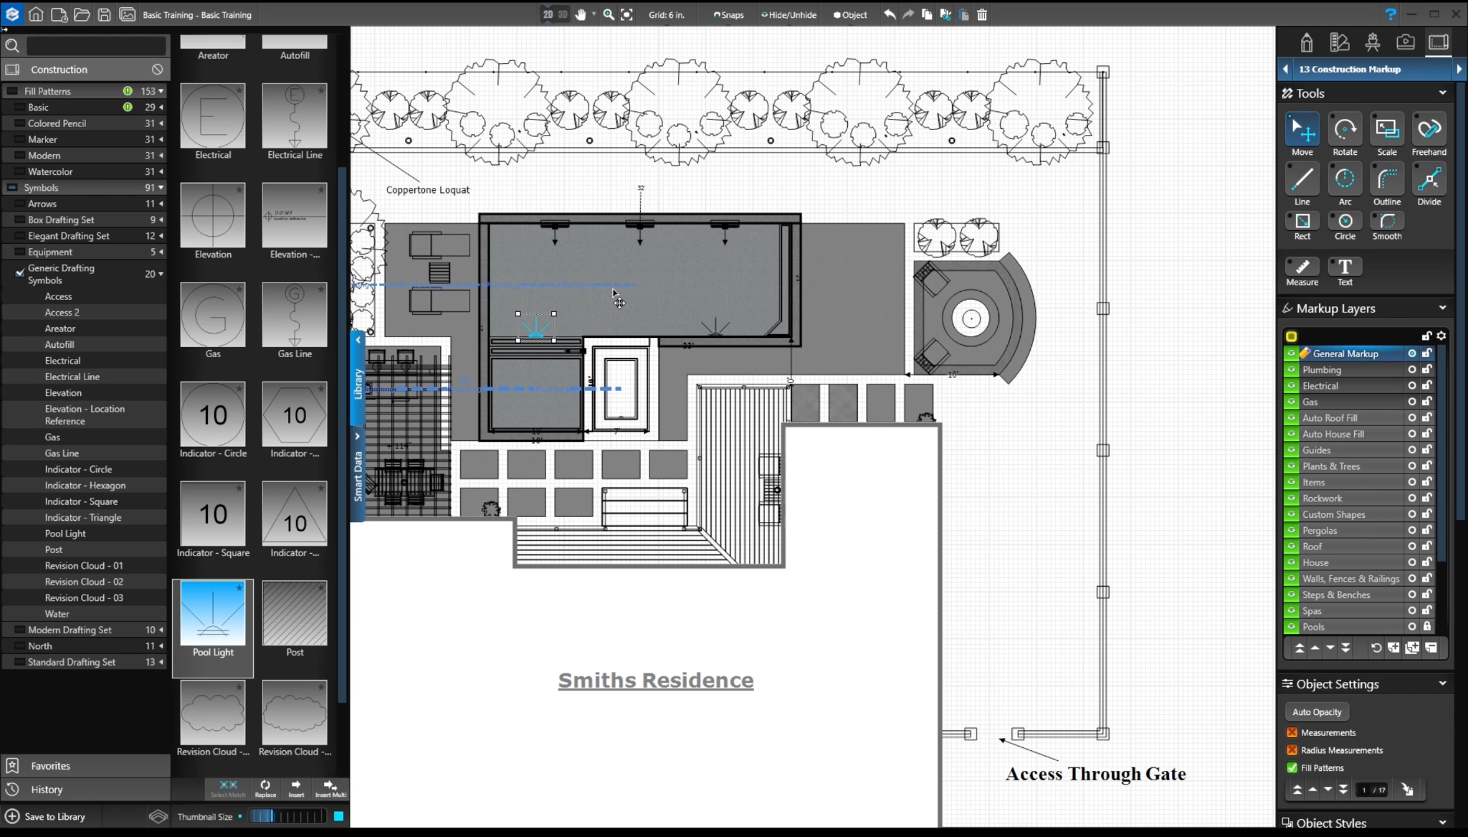
Task: Expand the Arrows symbol category
Action: tap(161, 204)
